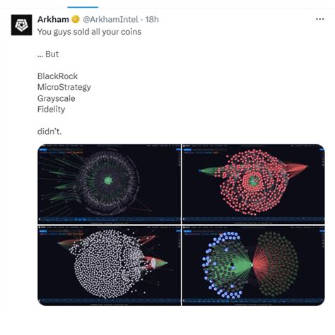
Task: Click the 18h timestamp
Action: point(152,19)
